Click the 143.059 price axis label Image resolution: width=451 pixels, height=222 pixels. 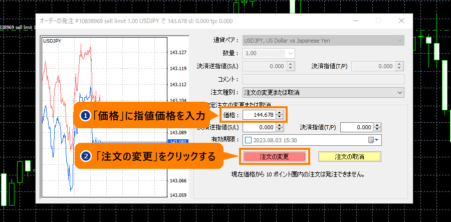(x=178, y=195)
